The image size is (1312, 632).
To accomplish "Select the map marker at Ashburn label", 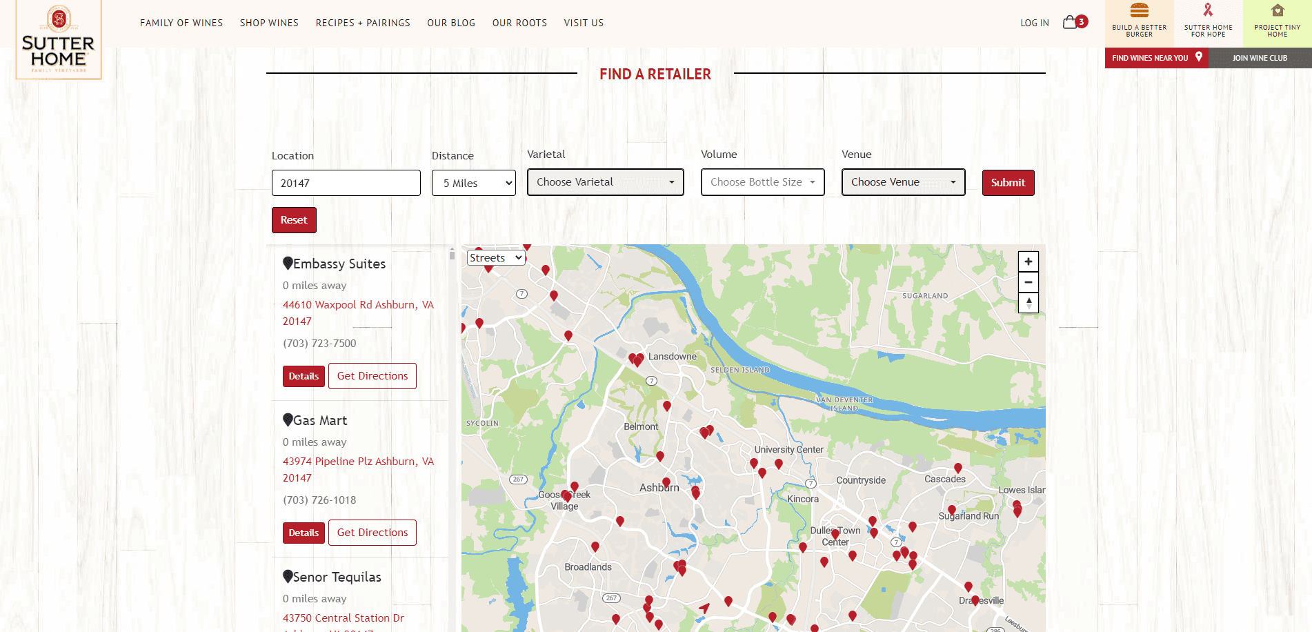I will (666, 483).
